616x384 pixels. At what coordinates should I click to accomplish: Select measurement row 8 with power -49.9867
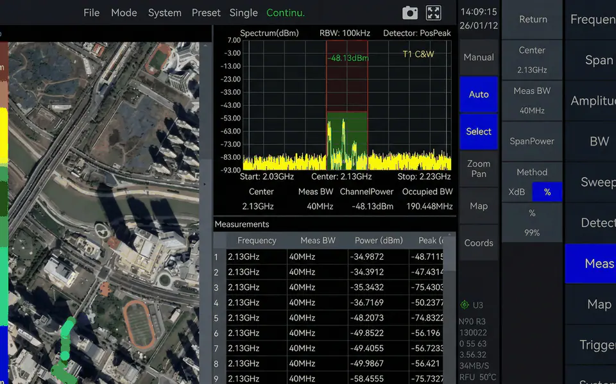point(329,363)
